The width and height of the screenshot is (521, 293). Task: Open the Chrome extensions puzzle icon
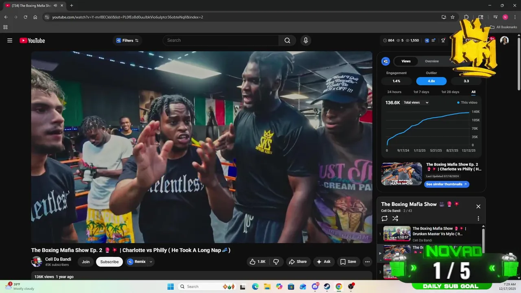[466, 17]
